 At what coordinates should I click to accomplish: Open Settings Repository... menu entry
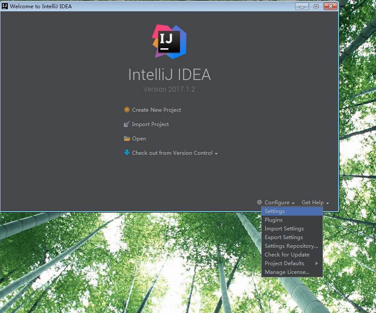click(x=292, y=246)
